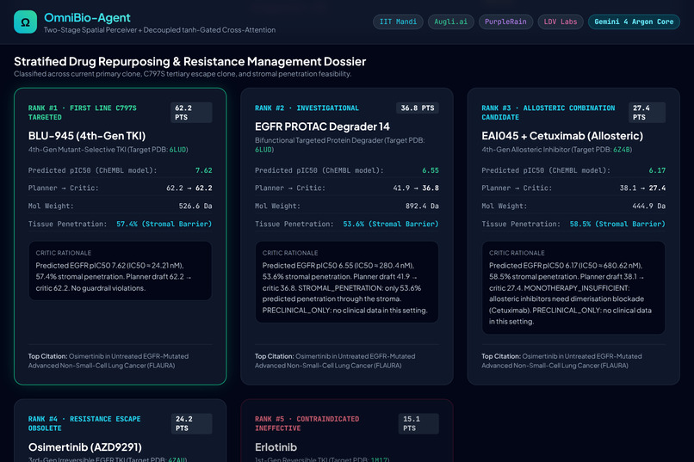Click the Planner to Critic 41.9 → 36.8 value
Viewport: 694px width, 462px height.
416,188
